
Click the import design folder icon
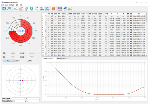click(9, 9)
